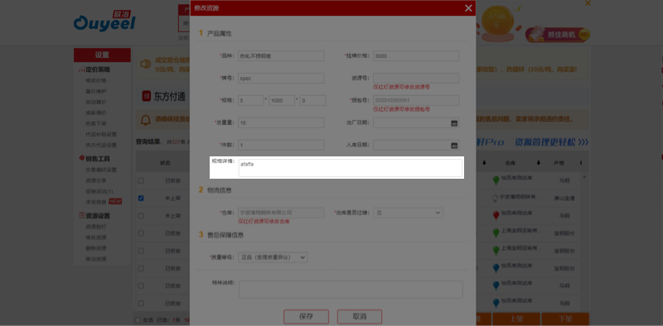Open 求货信息 in the sidebar
Viewport: 663px width, 326px height.
coord(96,202)
